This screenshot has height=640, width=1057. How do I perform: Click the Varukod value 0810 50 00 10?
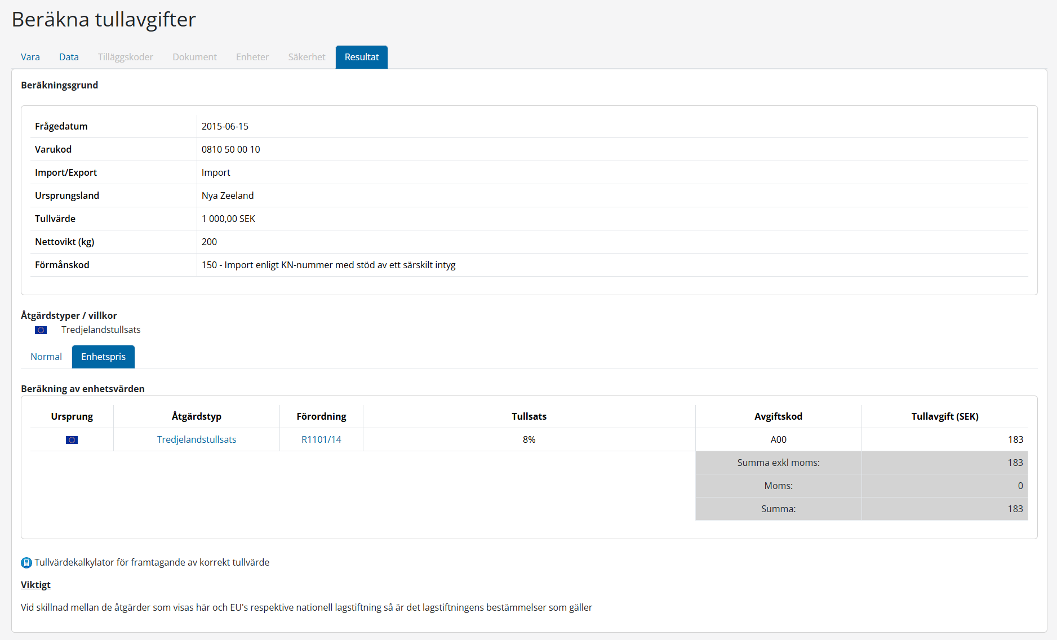231,149
